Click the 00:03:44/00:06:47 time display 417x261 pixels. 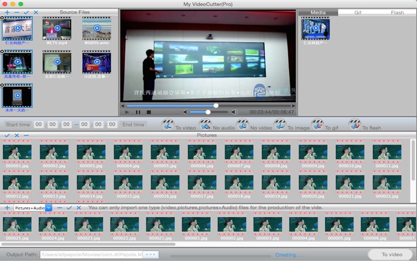272,112
